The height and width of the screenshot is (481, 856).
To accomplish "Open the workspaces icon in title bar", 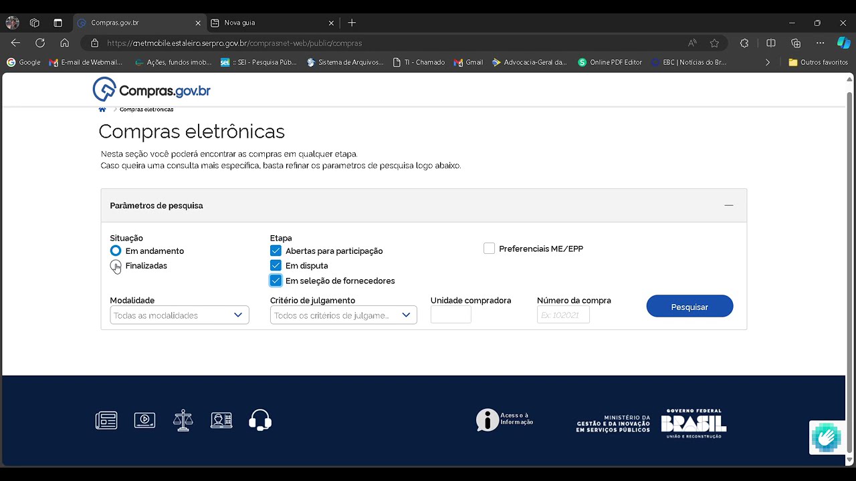I will (35, 23).
